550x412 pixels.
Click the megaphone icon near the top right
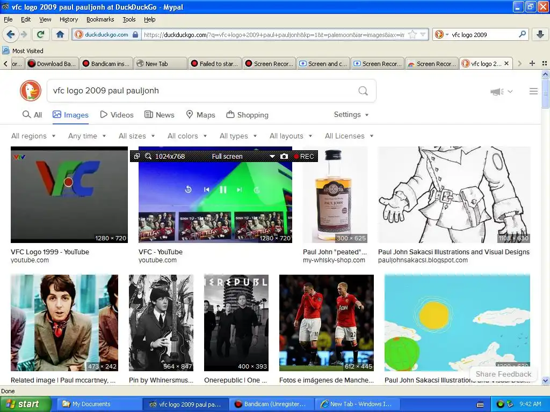pyautogui.click(x=497, y=91)
